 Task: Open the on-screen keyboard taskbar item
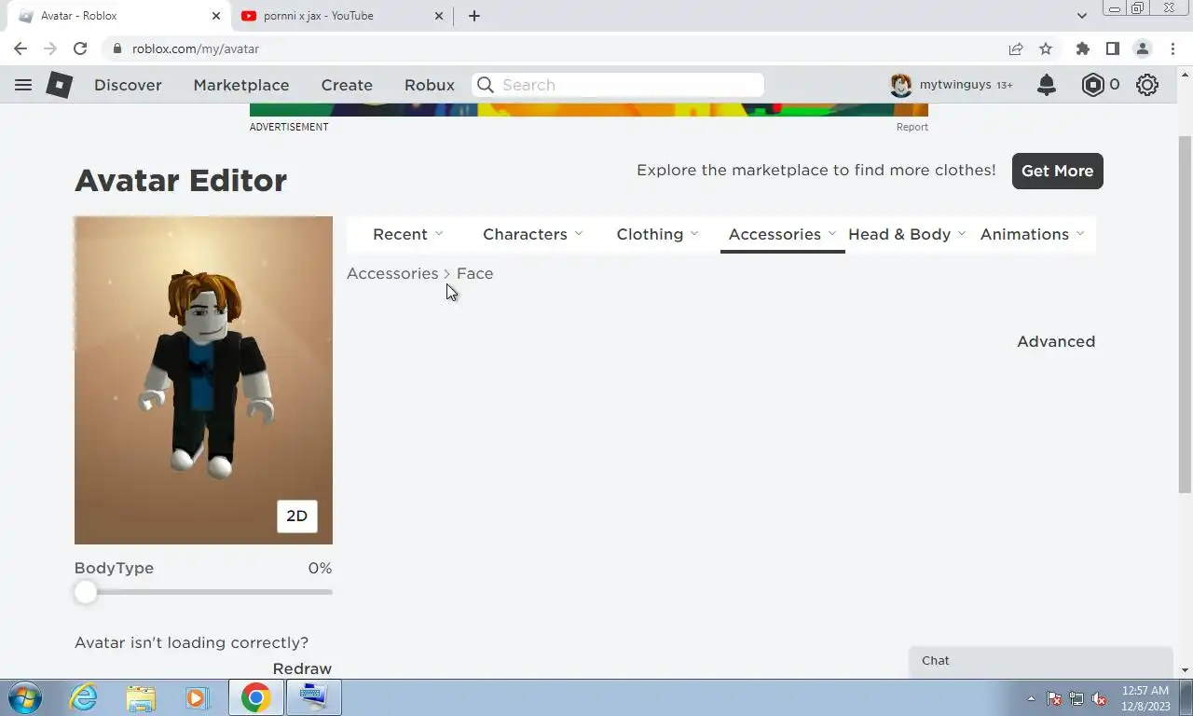tap(313, 697)
